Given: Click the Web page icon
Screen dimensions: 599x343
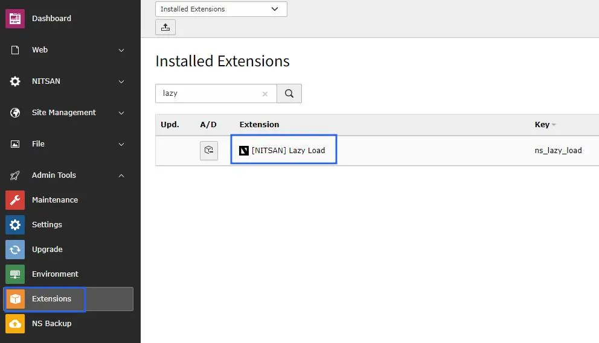Looking at the screenshot, I should (15, 50).
